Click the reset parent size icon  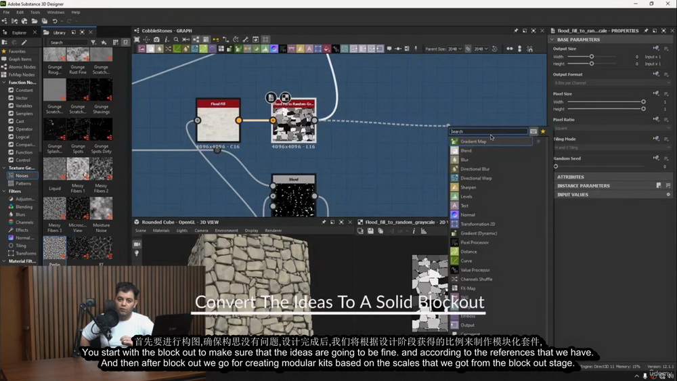coord(495,49)
